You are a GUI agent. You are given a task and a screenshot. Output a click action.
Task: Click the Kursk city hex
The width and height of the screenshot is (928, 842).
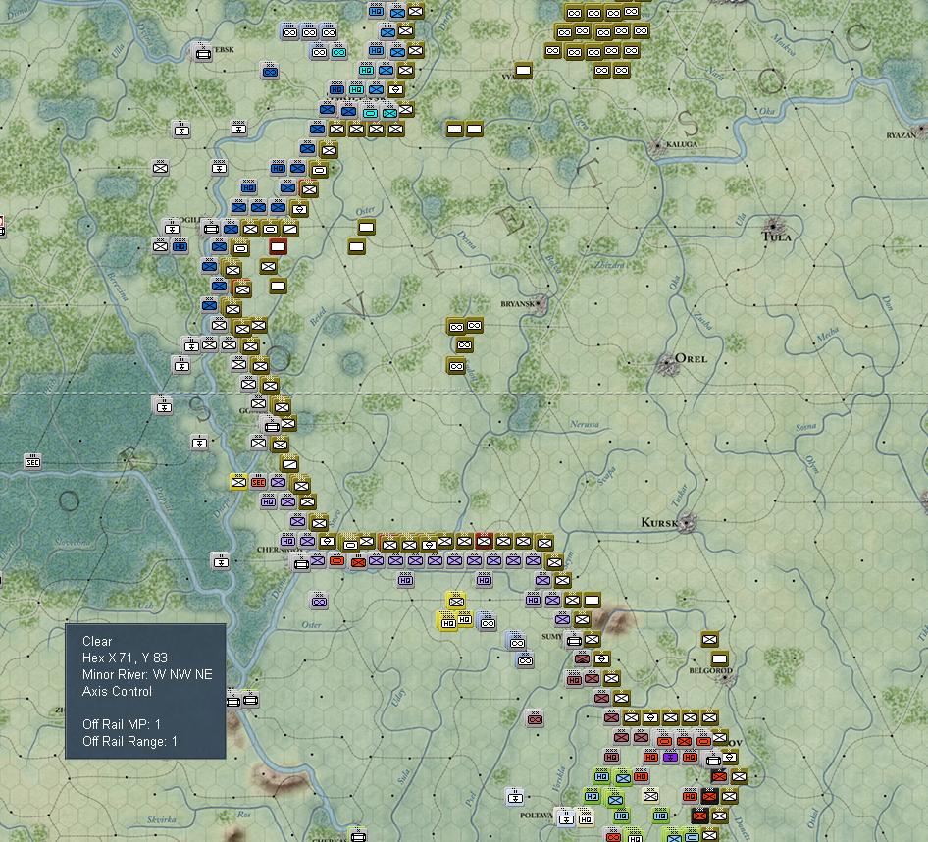687,523
